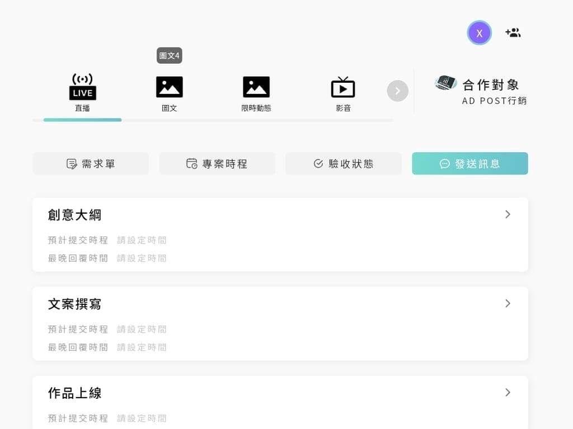Open the 需求單 requirements form
The width and height of the screenshot is (573, 429).
click(x=91, y=164)
